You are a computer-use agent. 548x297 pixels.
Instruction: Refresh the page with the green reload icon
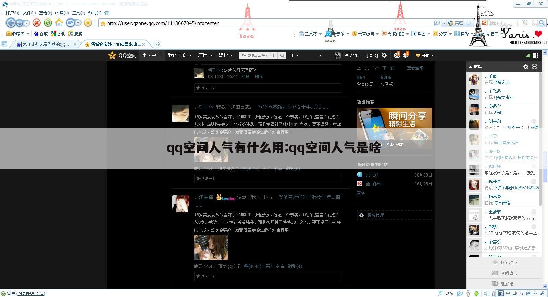click(x=48, y=23)
